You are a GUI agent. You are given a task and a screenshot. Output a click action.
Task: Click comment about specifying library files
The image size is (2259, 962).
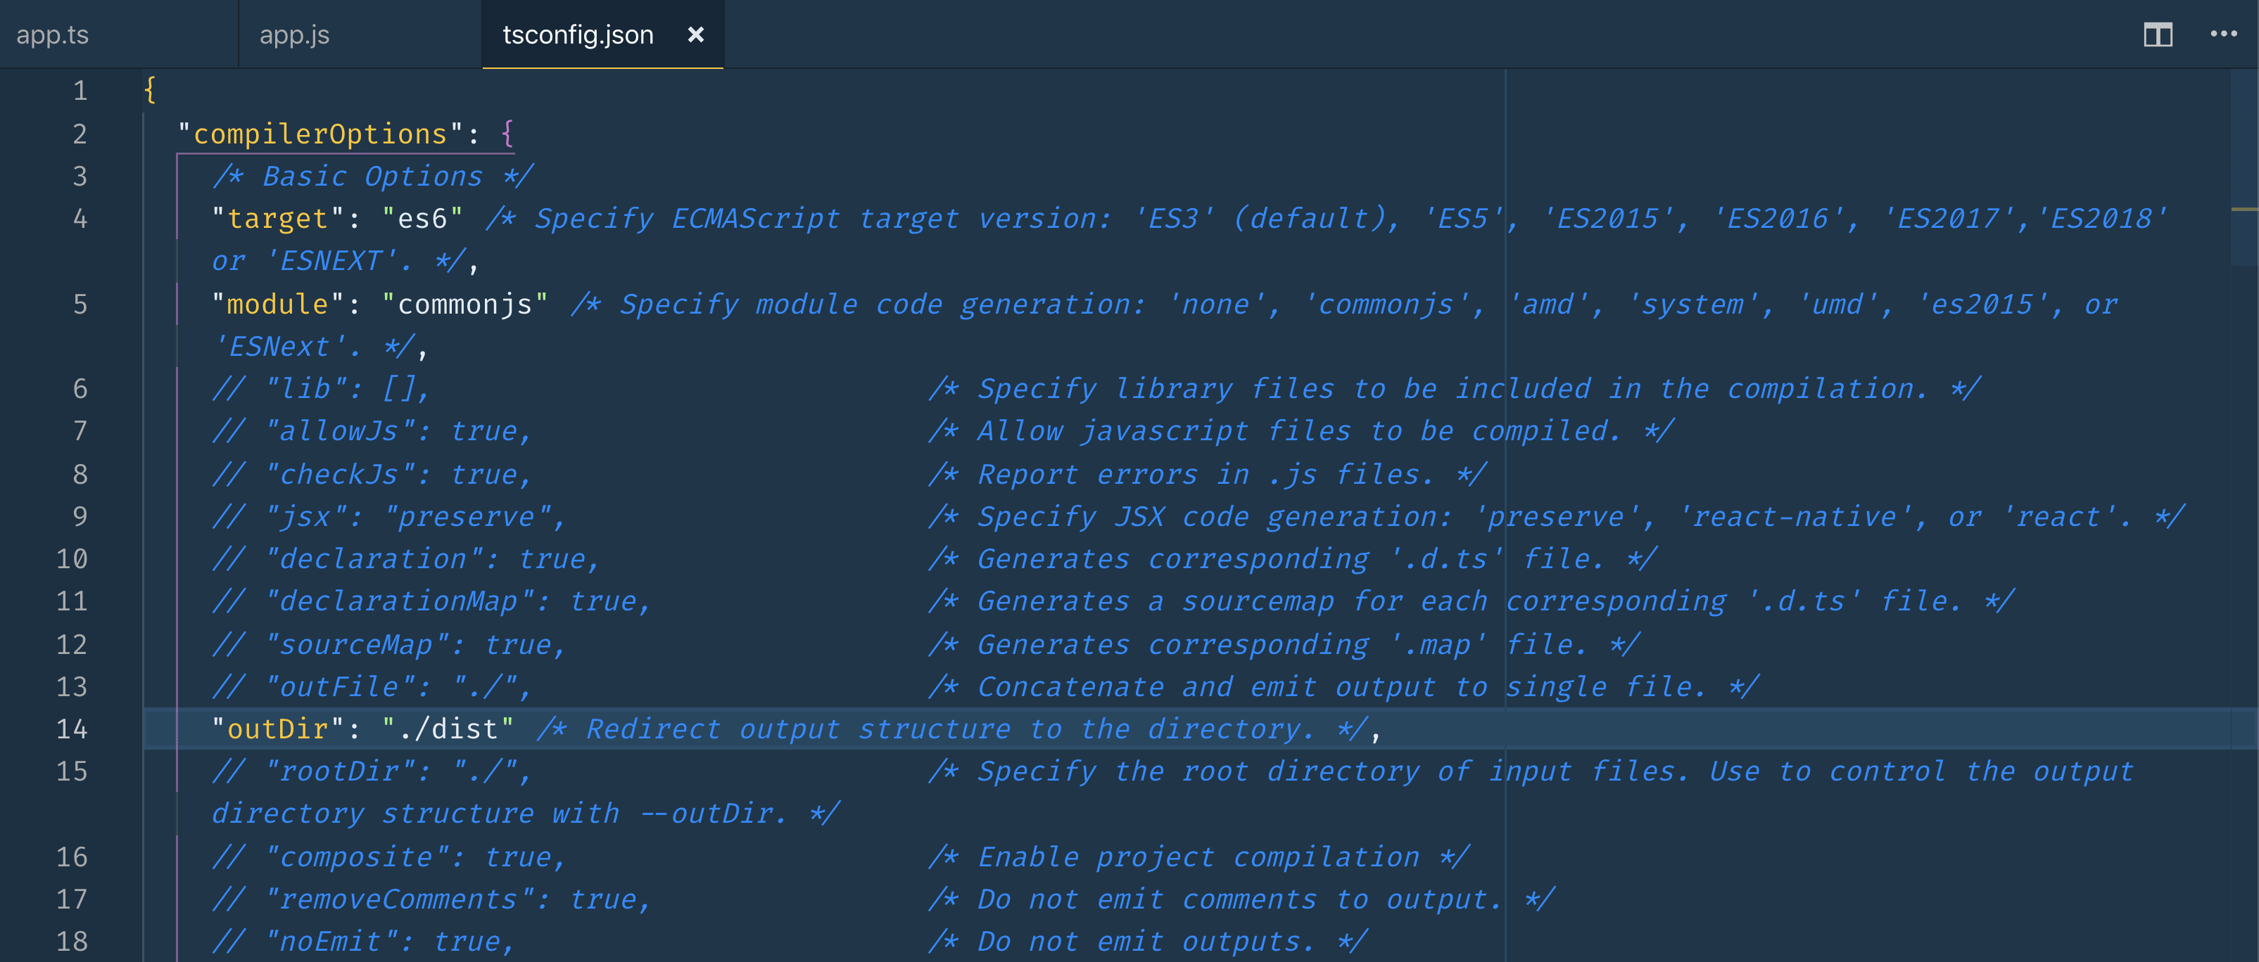pos(1455,389)
